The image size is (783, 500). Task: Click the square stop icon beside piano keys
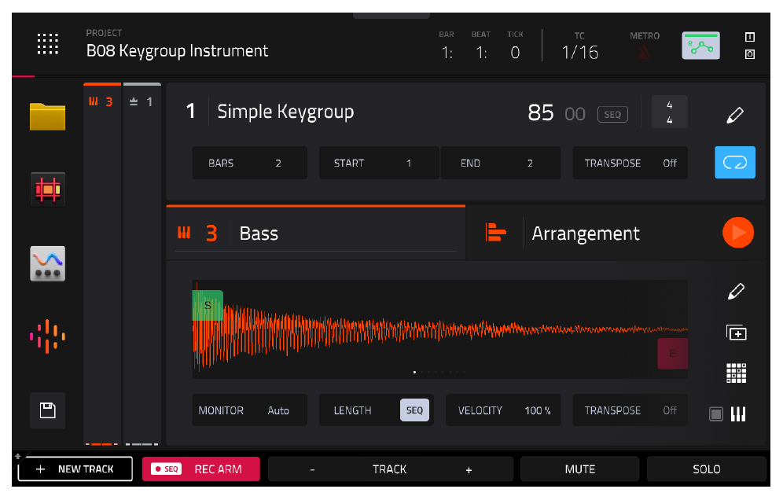[715, 414]
